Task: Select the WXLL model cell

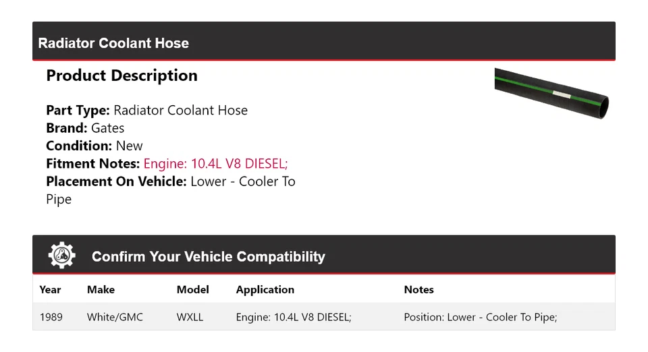Action: 190,316
